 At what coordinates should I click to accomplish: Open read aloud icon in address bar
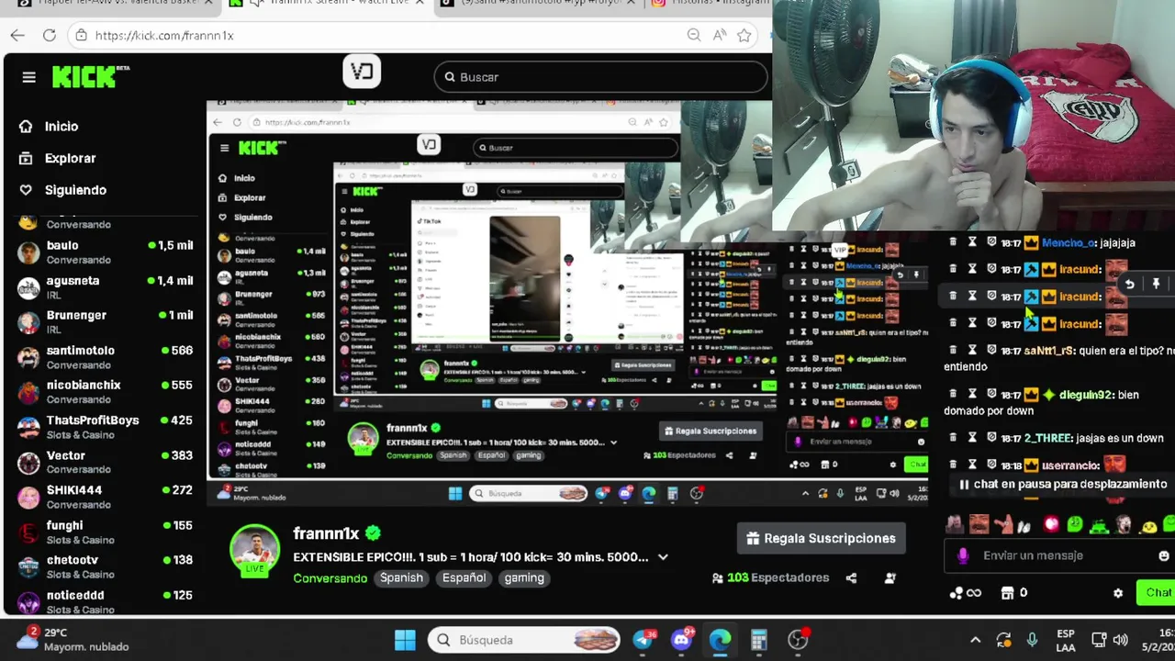[719, 35]
